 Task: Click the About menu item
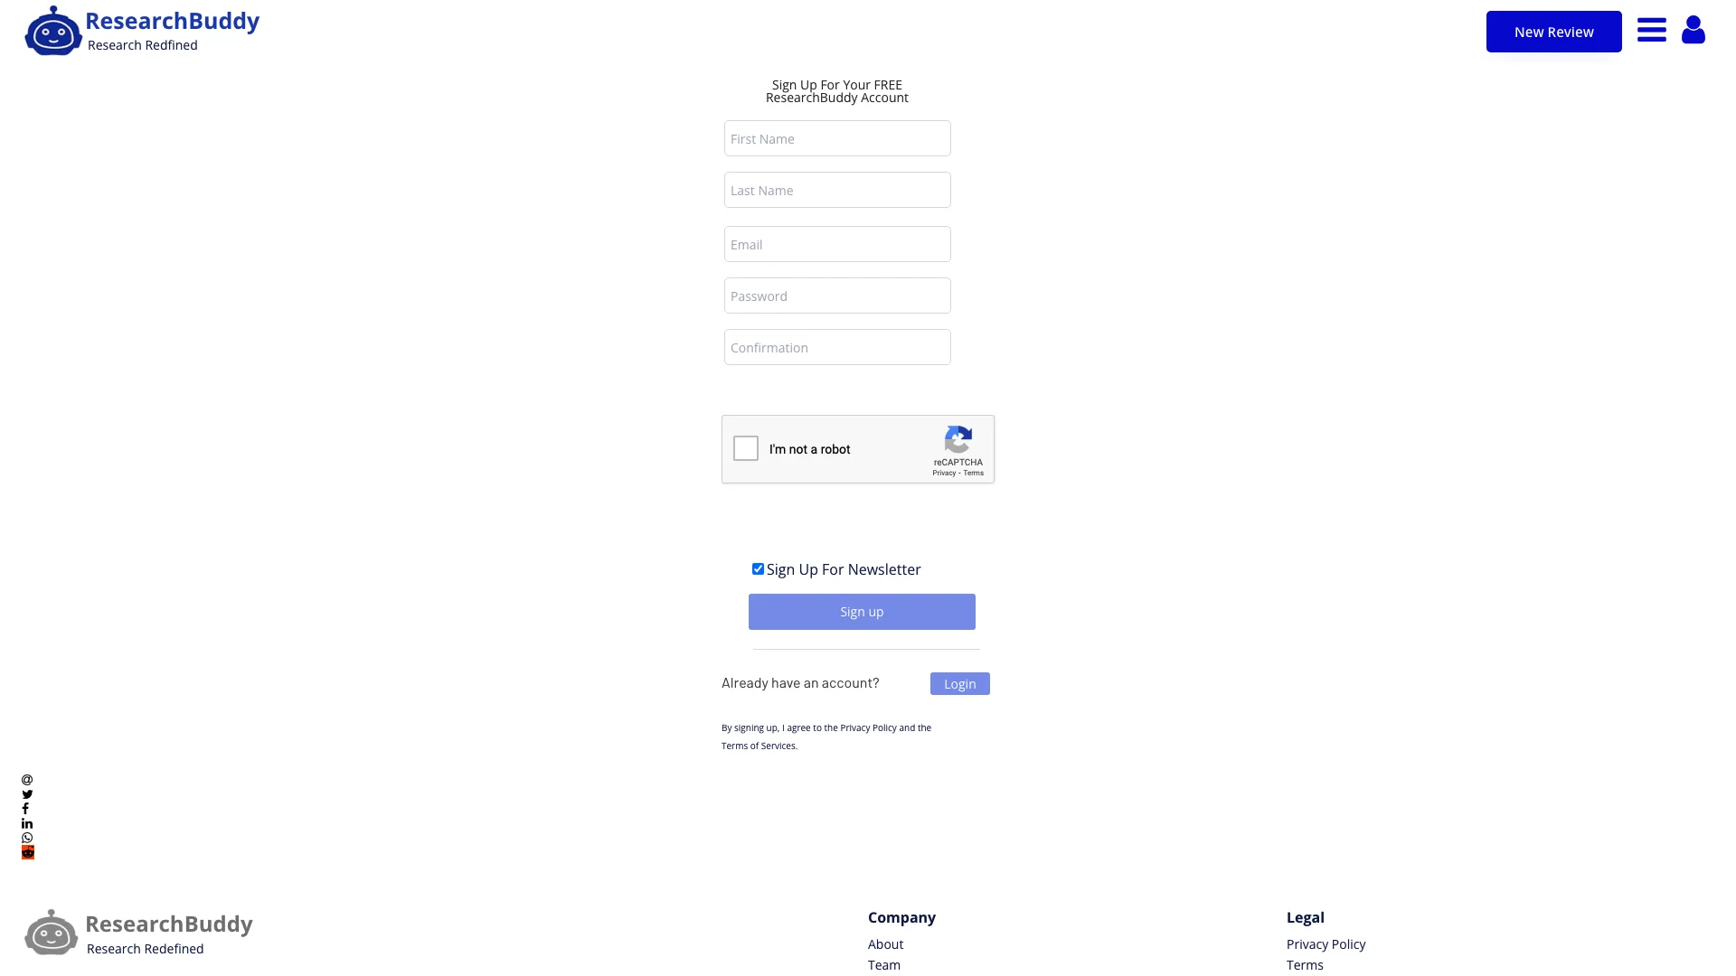(884, 943)
